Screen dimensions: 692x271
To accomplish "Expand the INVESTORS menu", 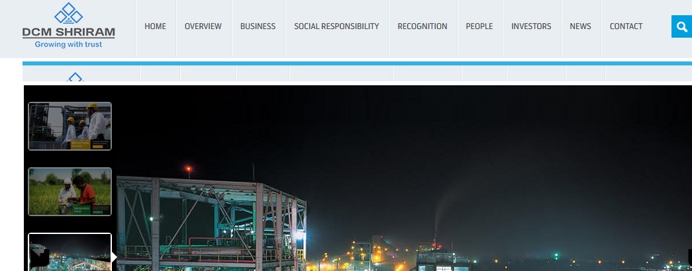I will point(531,26).
